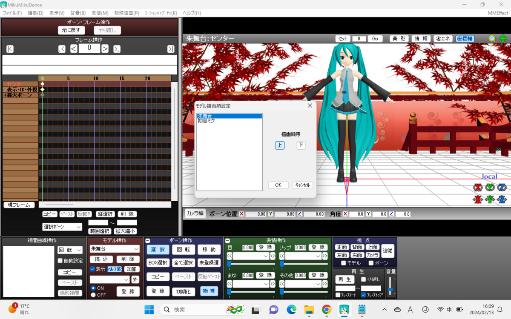The height and width of the screenshot is (319, 511).
Task: Open Microsoft Edge from the taskbar
Action: [x=291, y=310]
